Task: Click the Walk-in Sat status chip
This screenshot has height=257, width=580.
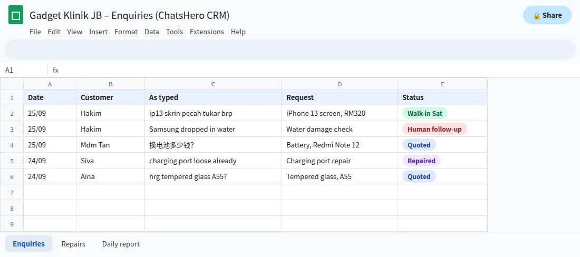Action: 424,113
